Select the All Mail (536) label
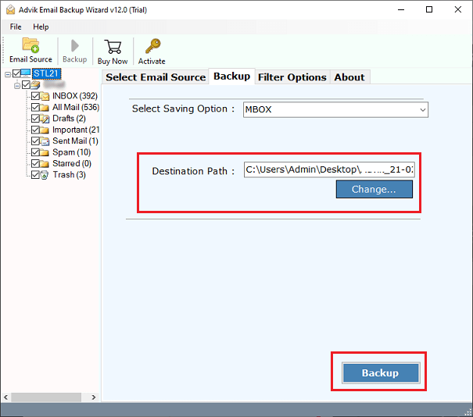 pyautogui.click(x=76, y=107)
